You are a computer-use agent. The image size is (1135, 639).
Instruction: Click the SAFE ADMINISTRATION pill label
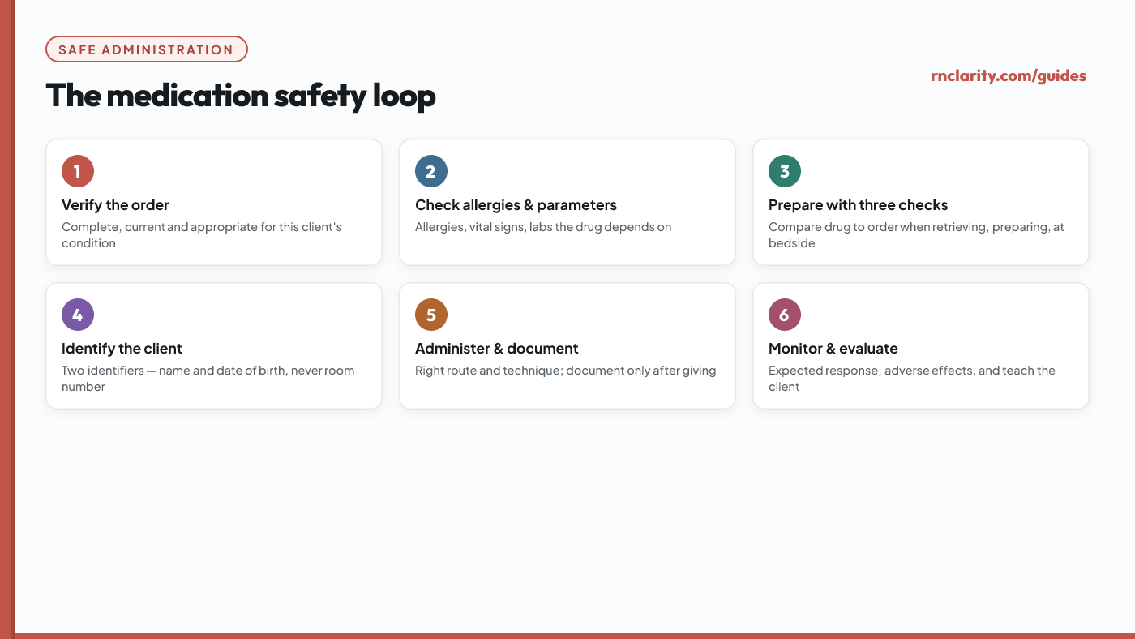point(147,49)
